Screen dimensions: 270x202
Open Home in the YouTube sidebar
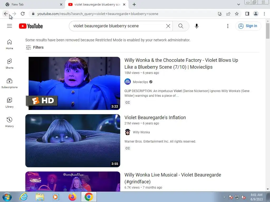point(9,44)
